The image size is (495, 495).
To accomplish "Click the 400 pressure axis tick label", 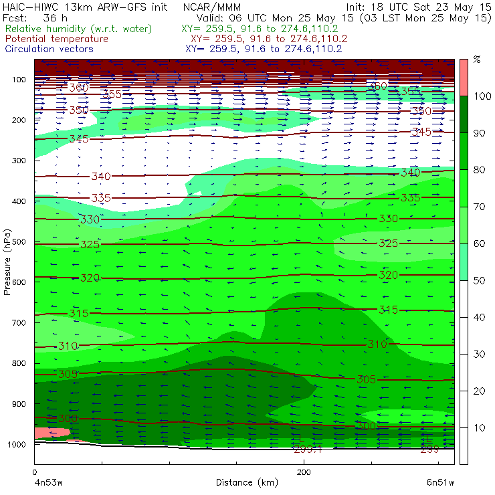I will click(19, 201).
